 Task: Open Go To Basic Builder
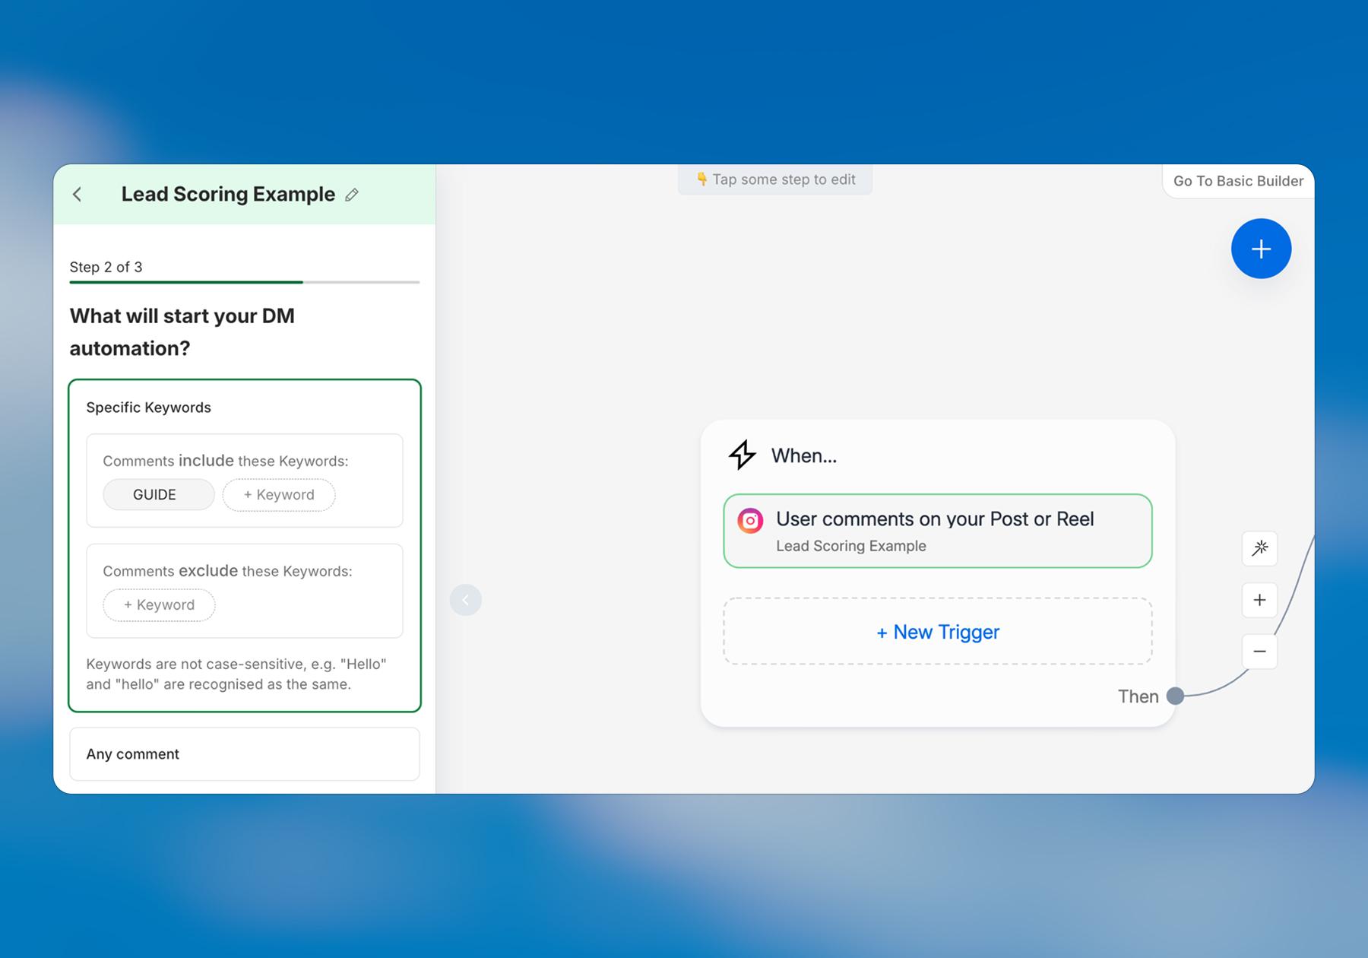pos(1238,181)
